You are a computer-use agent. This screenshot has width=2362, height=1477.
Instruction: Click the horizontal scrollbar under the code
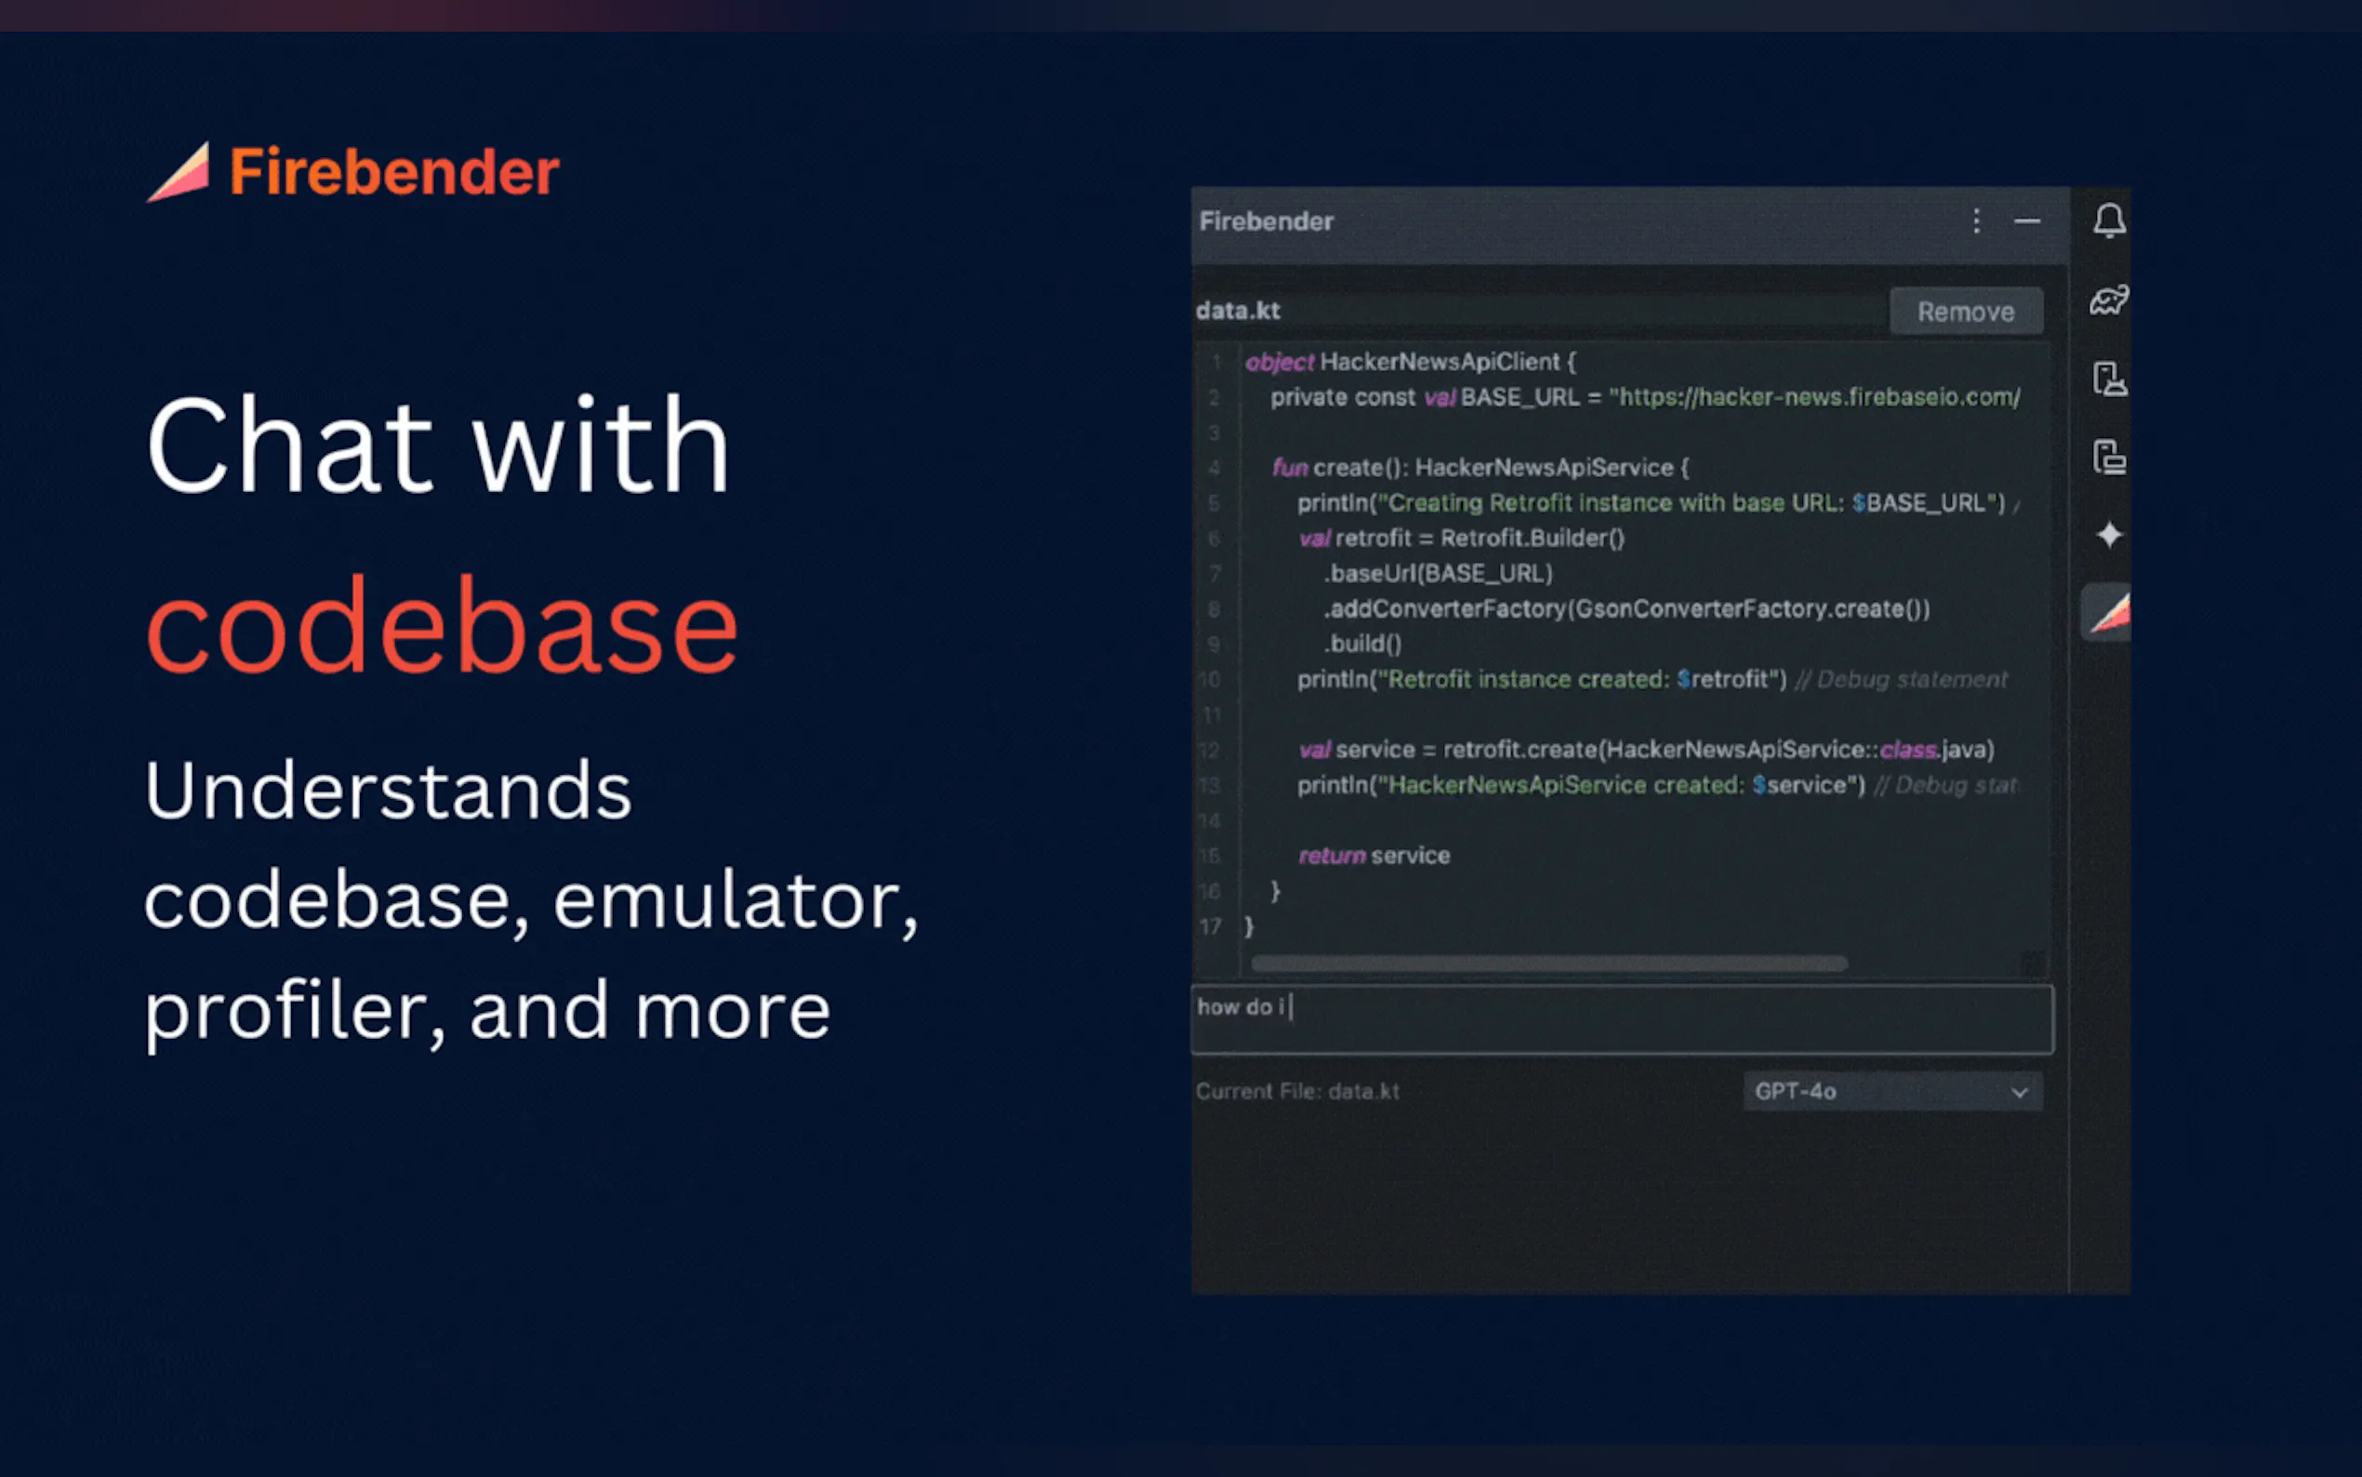tap(1547, 964)
